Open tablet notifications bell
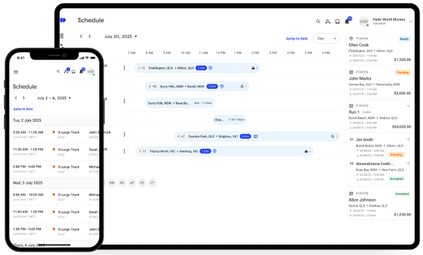The width and height of the screenshot is (423, 255). (x=347, y=21)
